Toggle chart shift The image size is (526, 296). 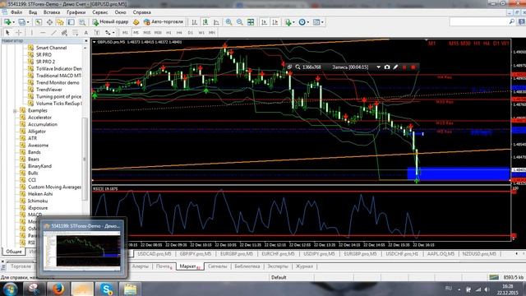275,22
